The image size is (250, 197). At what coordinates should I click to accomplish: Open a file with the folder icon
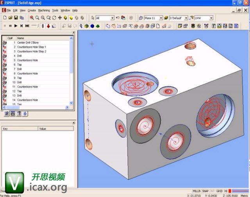(11, 18)
